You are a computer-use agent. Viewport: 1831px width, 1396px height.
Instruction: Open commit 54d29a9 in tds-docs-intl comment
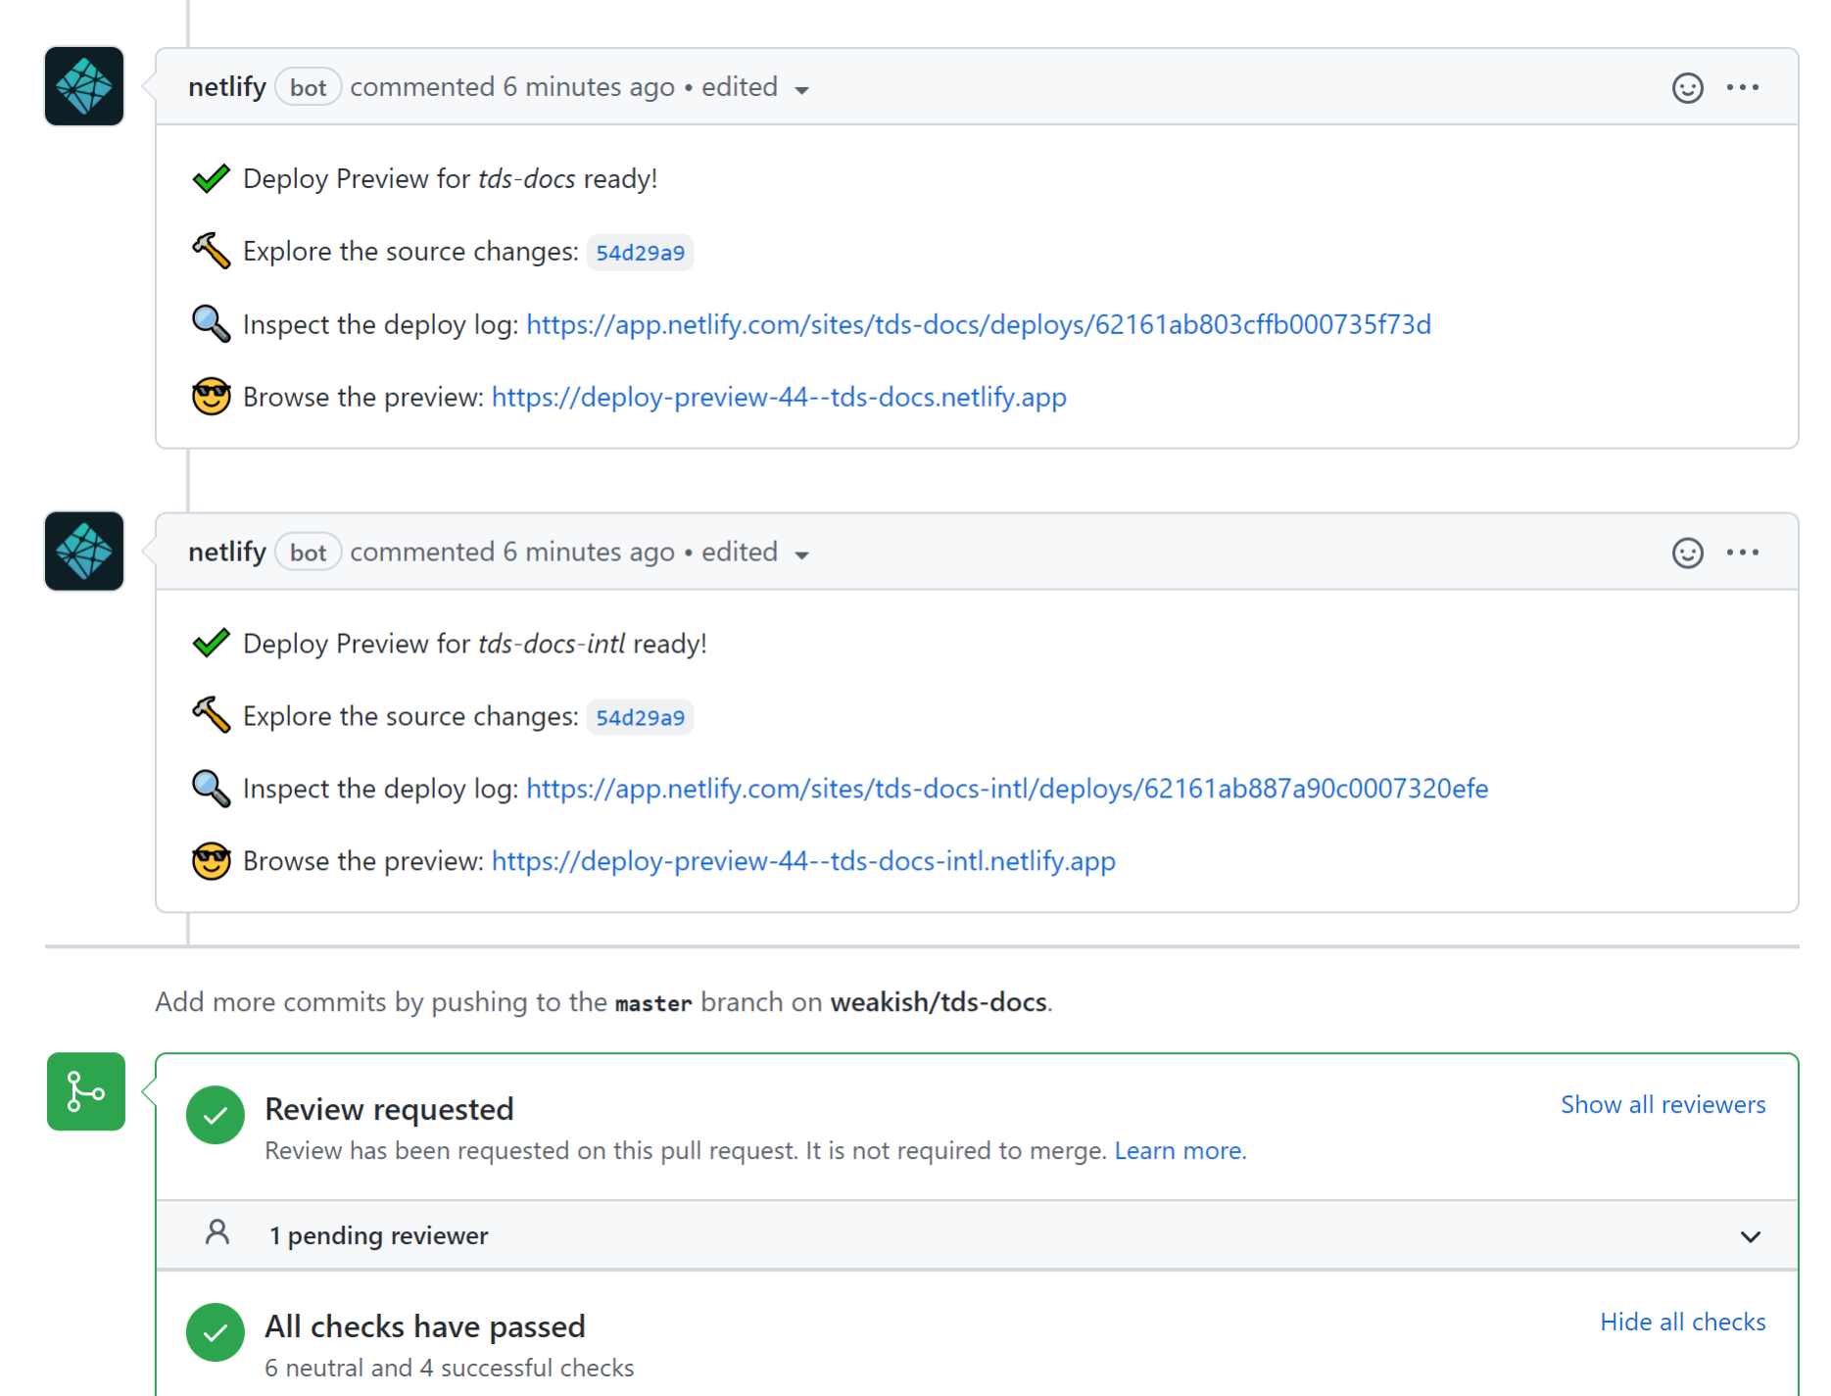click(641, 718)
